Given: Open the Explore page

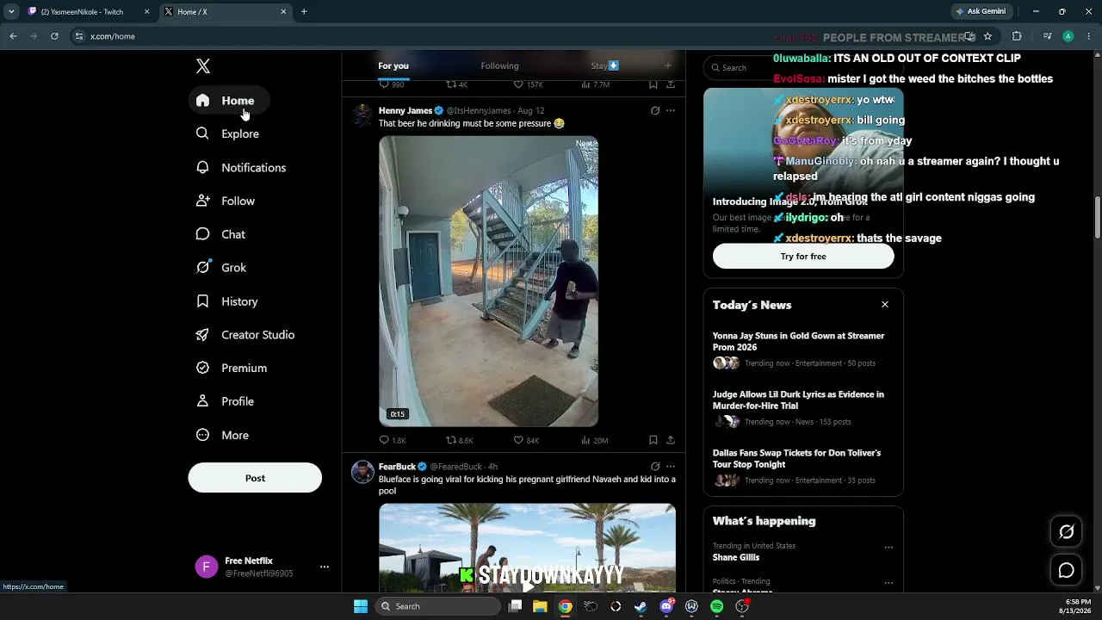Looking at the screenshot, I should pos(228,133).
